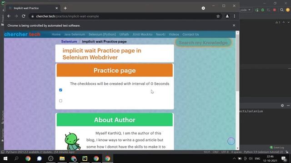Select the Implicit wait Practice tab

click(x=33, y=8)
